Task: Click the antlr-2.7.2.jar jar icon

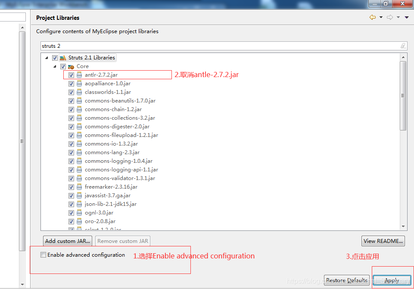Action: (x=79, y=75)
